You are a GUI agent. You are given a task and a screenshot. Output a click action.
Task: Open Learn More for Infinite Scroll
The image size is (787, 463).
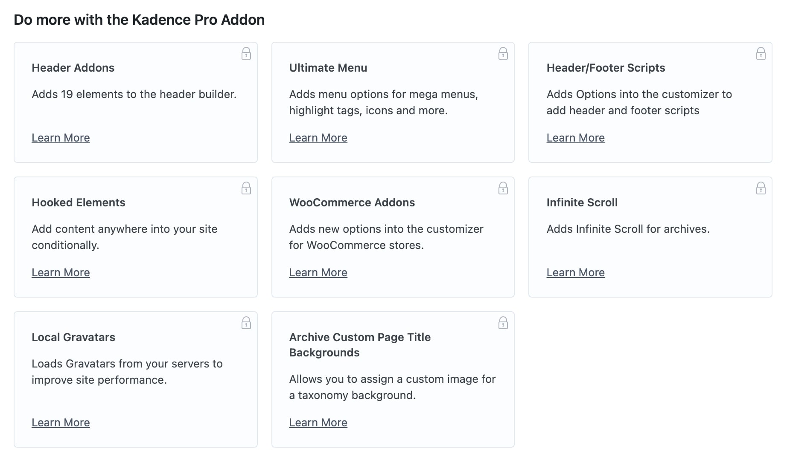(x=575, y=272)
